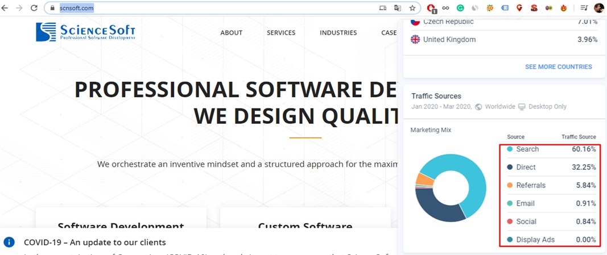The height and width of the screenshot is (255, 607).
Task: Click the Source column header
Action: (515, 137)
